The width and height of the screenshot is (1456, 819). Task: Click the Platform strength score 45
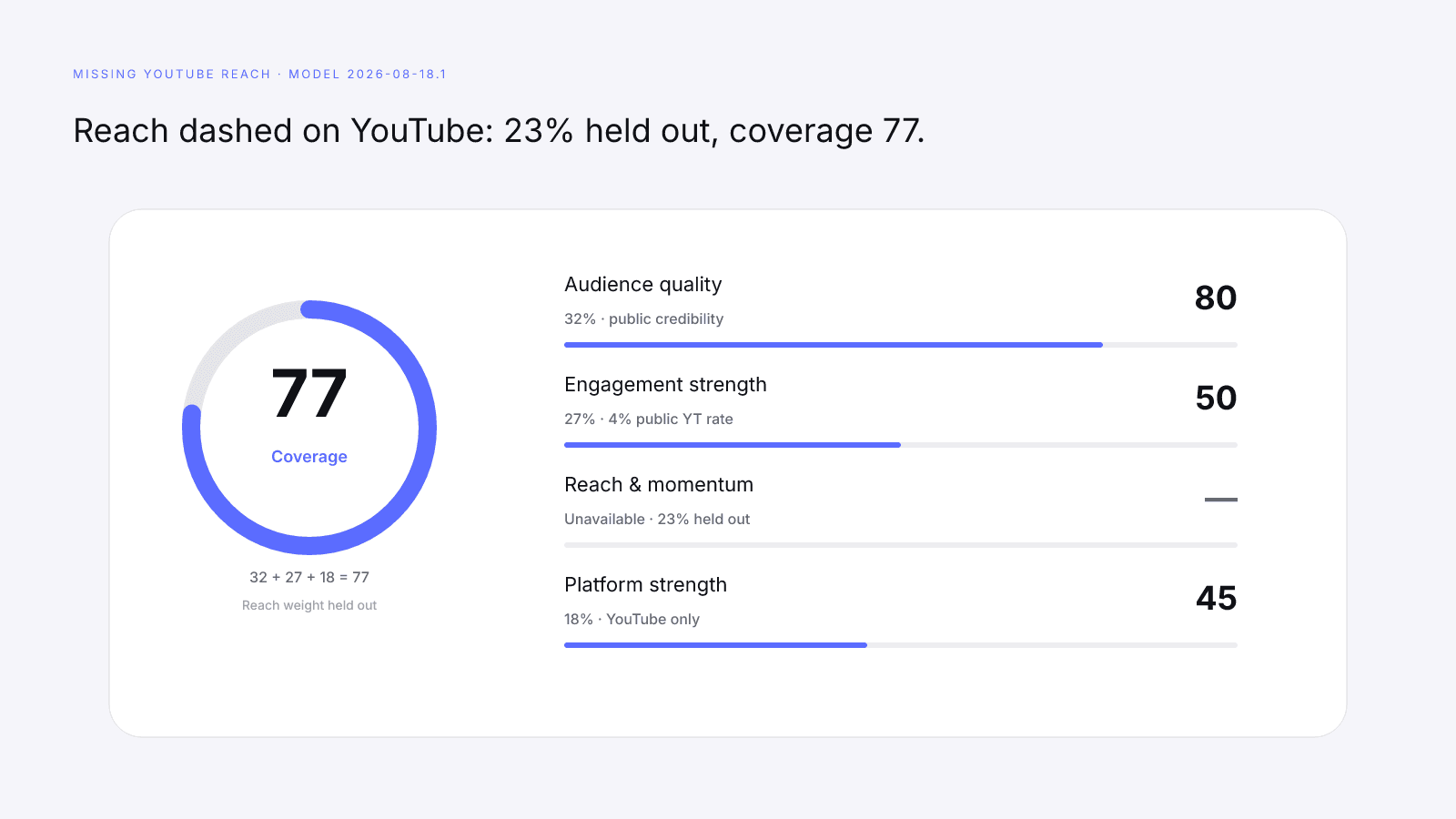[1216, 598]
